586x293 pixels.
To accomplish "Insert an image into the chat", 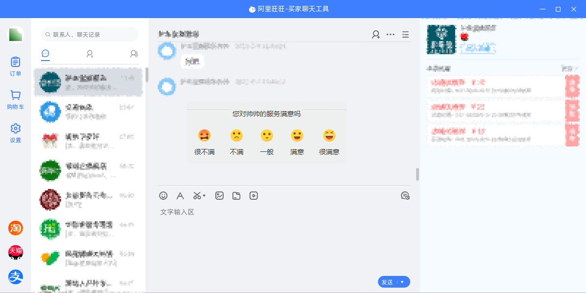I will click(220, 196).
